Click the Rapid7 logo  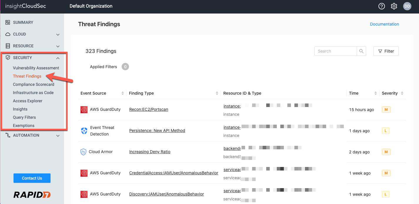pyautogui.click(x=32, y=195)
